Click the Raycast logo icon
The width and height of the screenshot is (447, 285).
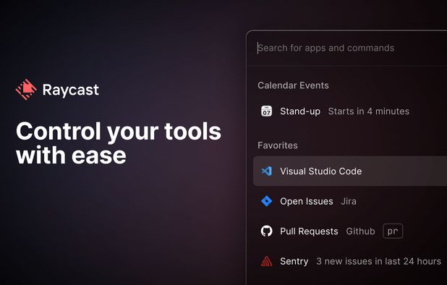26,90
